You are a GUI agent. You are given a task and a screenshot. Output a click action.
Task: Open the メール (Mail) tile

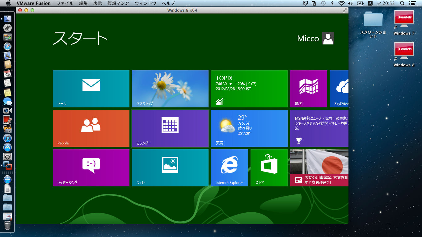(x=91, y=89)
